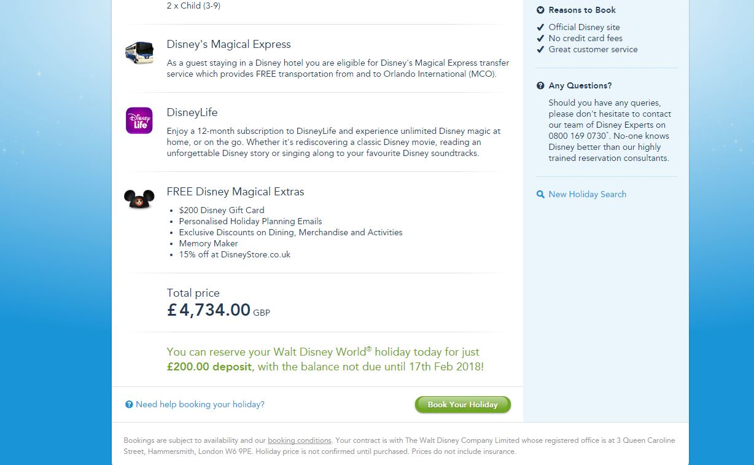Click the 0800 169 0730 phone number

pyautogui.click(x=577, y=136)
